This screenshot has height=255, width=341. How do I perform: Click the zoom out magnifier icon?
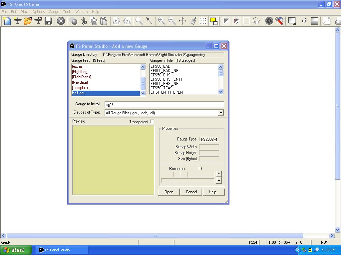[172, 21]
